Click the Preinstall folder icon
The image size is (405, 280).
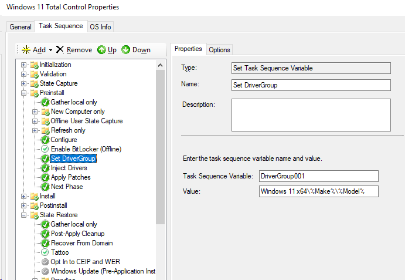[35, 93]
